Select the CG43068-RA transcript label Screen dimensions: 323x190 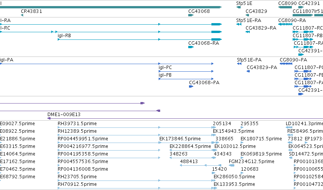(x=203, y=43)
